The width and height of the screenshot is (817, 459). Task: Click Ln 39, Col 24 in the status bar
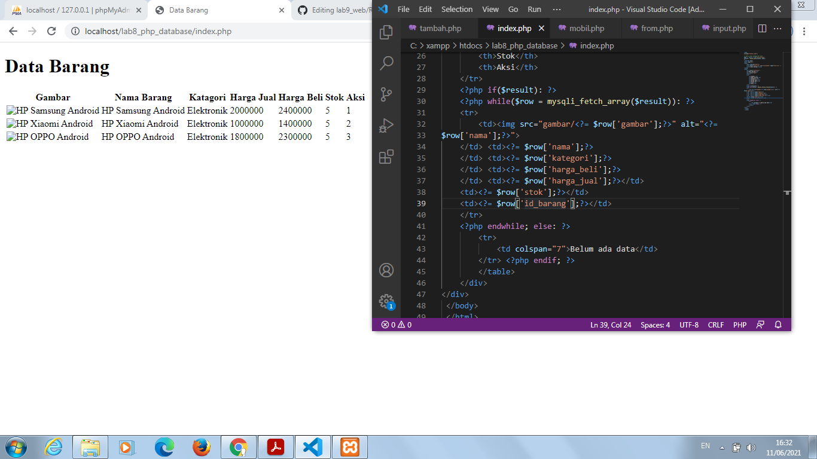(611, 325)
